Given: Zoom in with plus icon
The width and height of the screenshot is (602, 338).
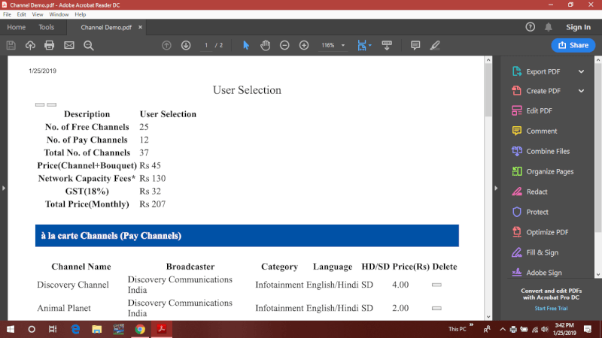Looking at the screenshot, I should (304, 45).
